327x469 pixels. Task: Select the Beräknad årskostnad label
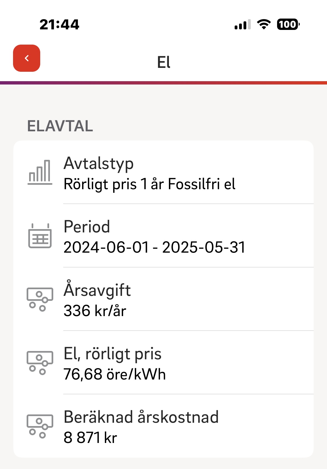click(141, 417)
